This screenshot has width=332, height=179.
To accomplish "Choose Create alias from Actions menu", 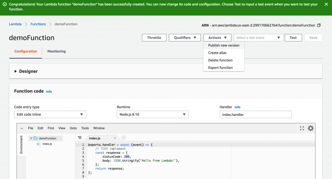I will 224,53.
